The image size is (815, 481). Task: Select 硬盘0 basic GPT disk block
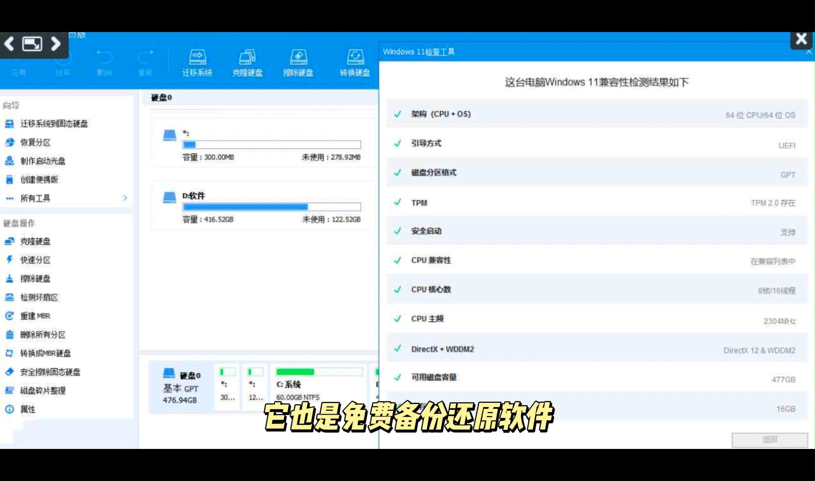click(182, 387)
